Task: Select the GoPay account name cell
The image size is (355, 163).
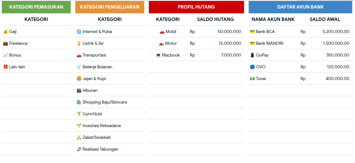Action: 273,55
